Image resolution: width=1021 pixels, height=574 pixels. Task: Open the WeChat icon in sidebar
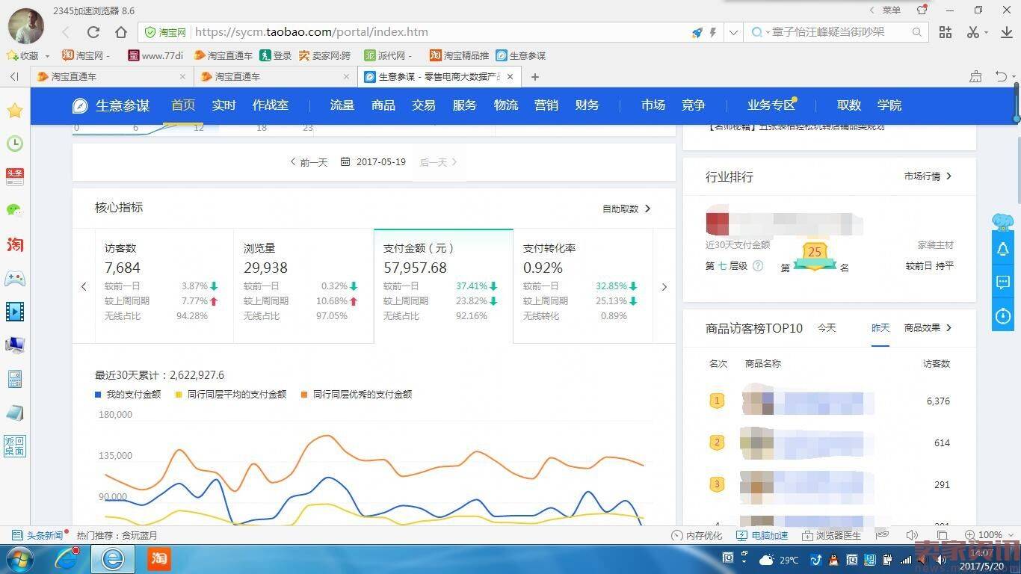15,210
